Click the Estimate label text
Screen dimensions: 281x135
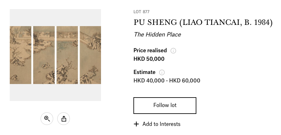[144, 72]
